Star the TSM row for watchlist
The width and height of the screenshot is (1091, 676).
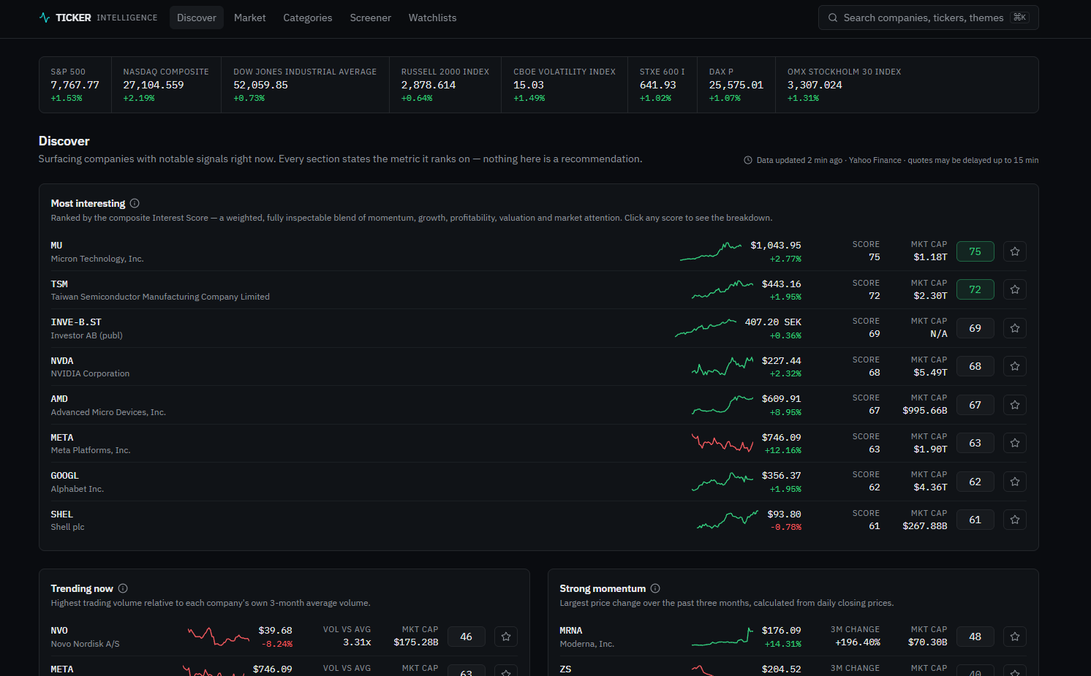click(x=1015, y=289)
